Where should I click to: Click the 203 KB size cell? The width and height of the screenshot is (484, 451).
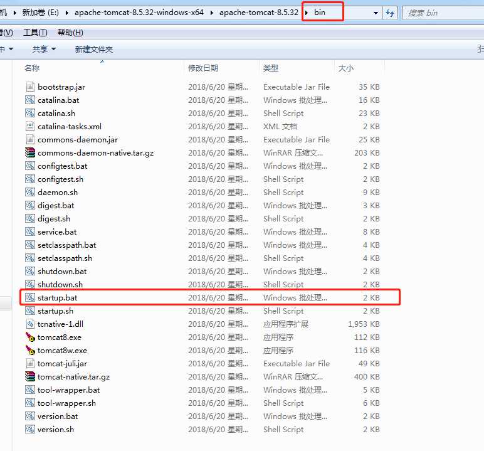tap(367, 152)
